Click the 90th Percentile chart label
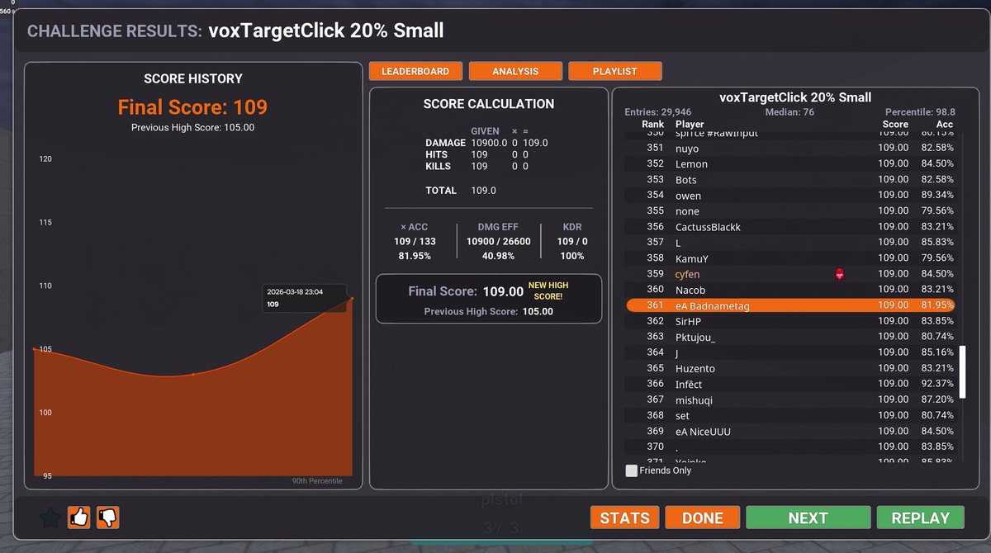The width and height of the screenshot is (991, 553). pos(317,481)
